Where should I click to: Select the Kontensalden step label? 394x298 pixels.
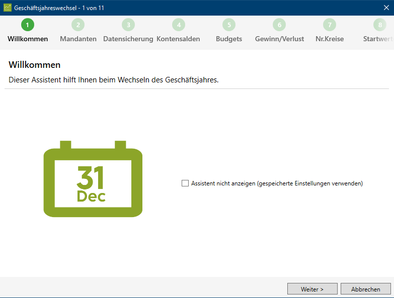point(178,39)
